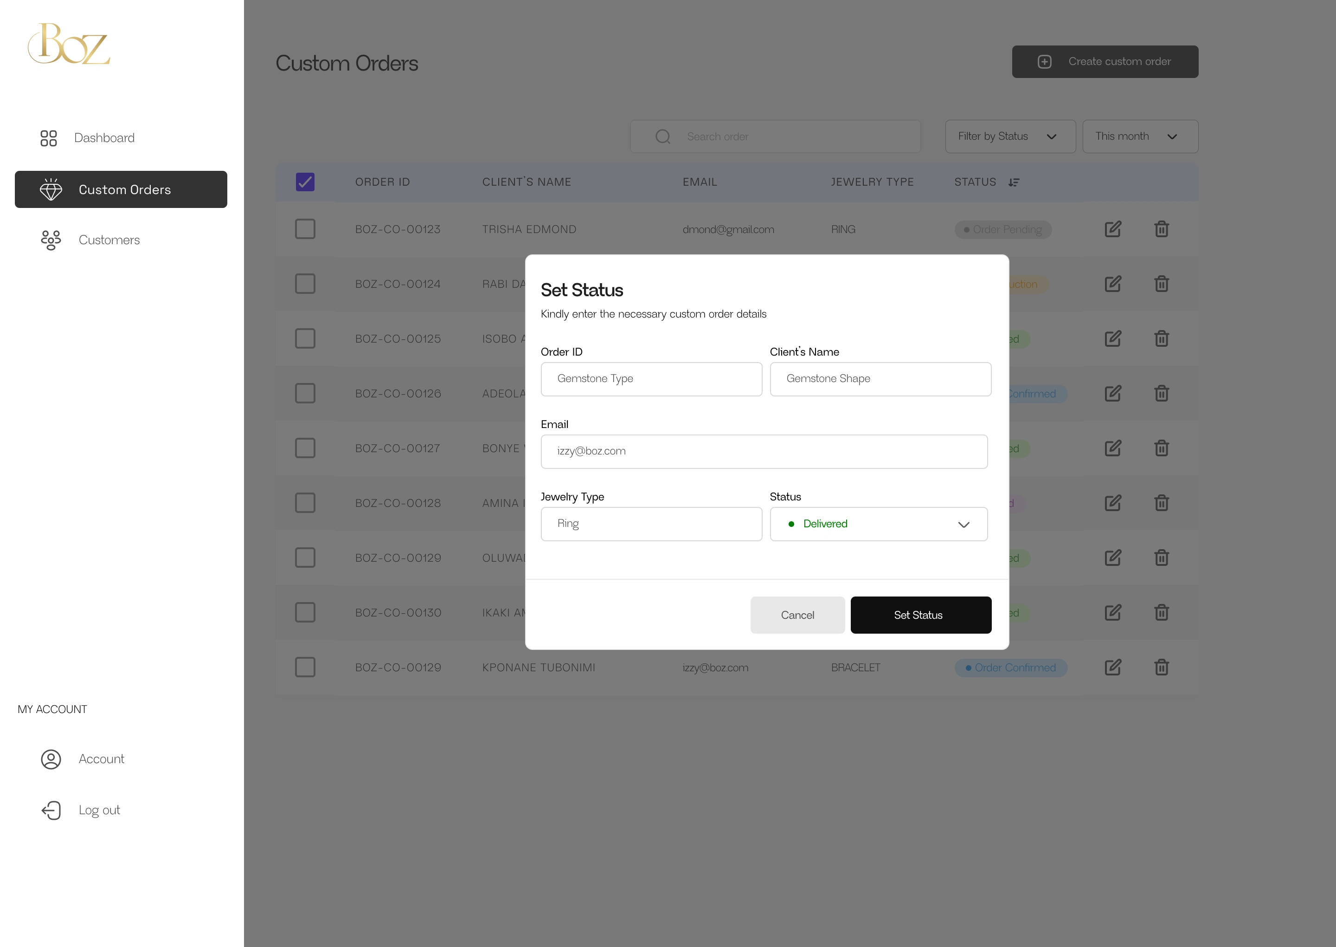
Task: Expand the Filter by Status dropdown
Action: coord(1010,136)
